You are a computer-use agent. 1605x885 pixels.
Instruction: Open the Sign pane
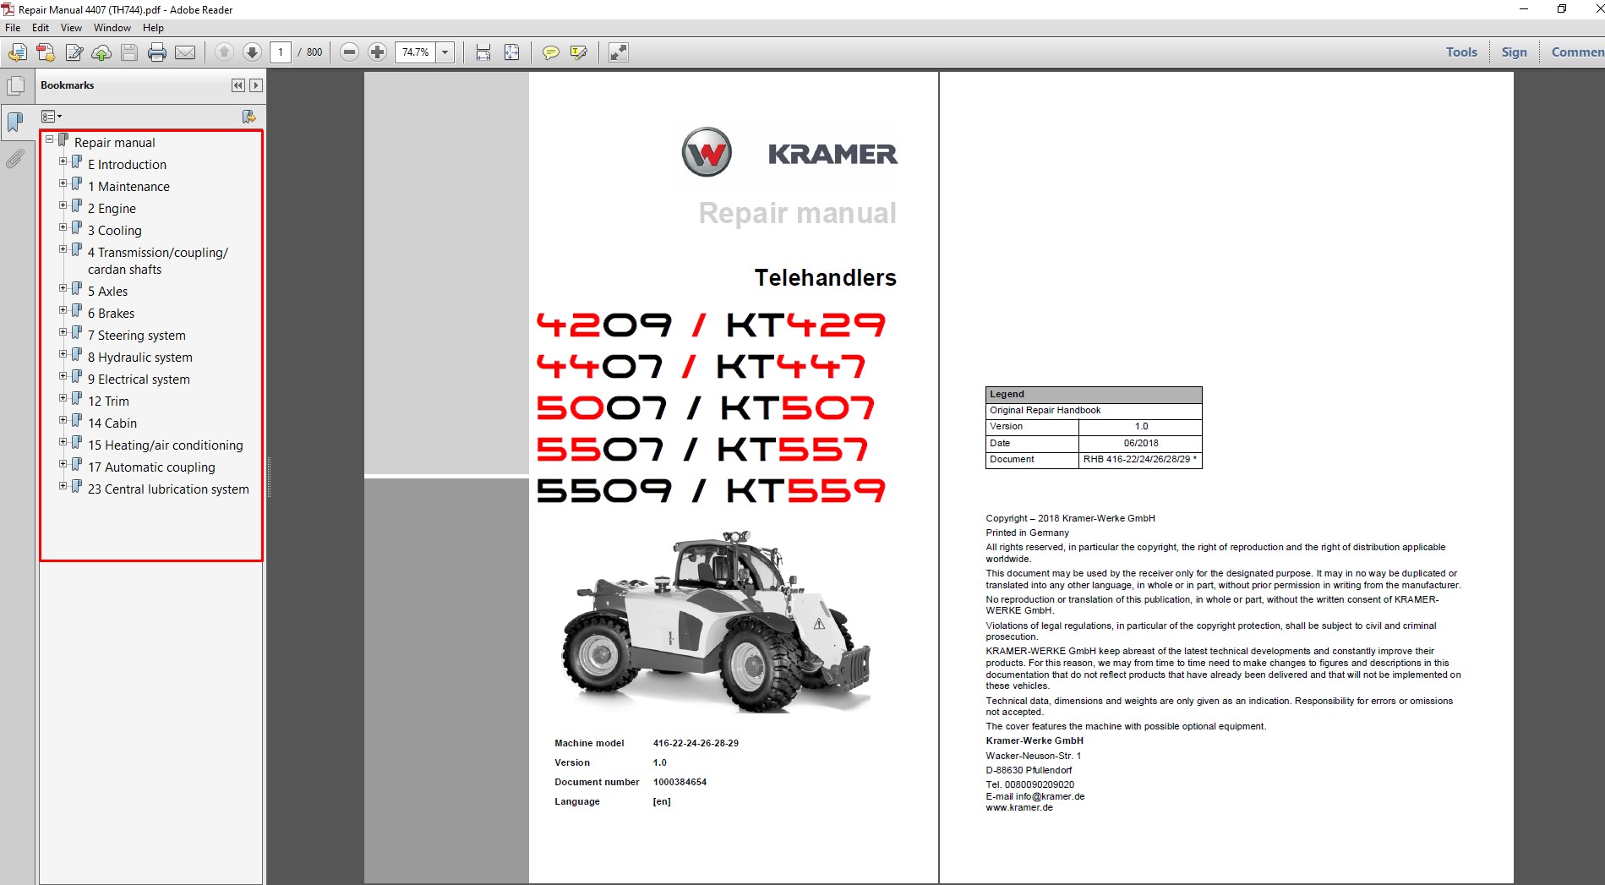(x=1514, y=52)
